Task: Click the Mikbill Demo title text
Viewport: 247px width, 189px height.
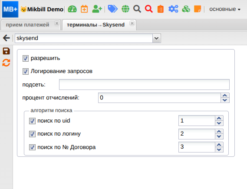Action: tap(45, 9)
